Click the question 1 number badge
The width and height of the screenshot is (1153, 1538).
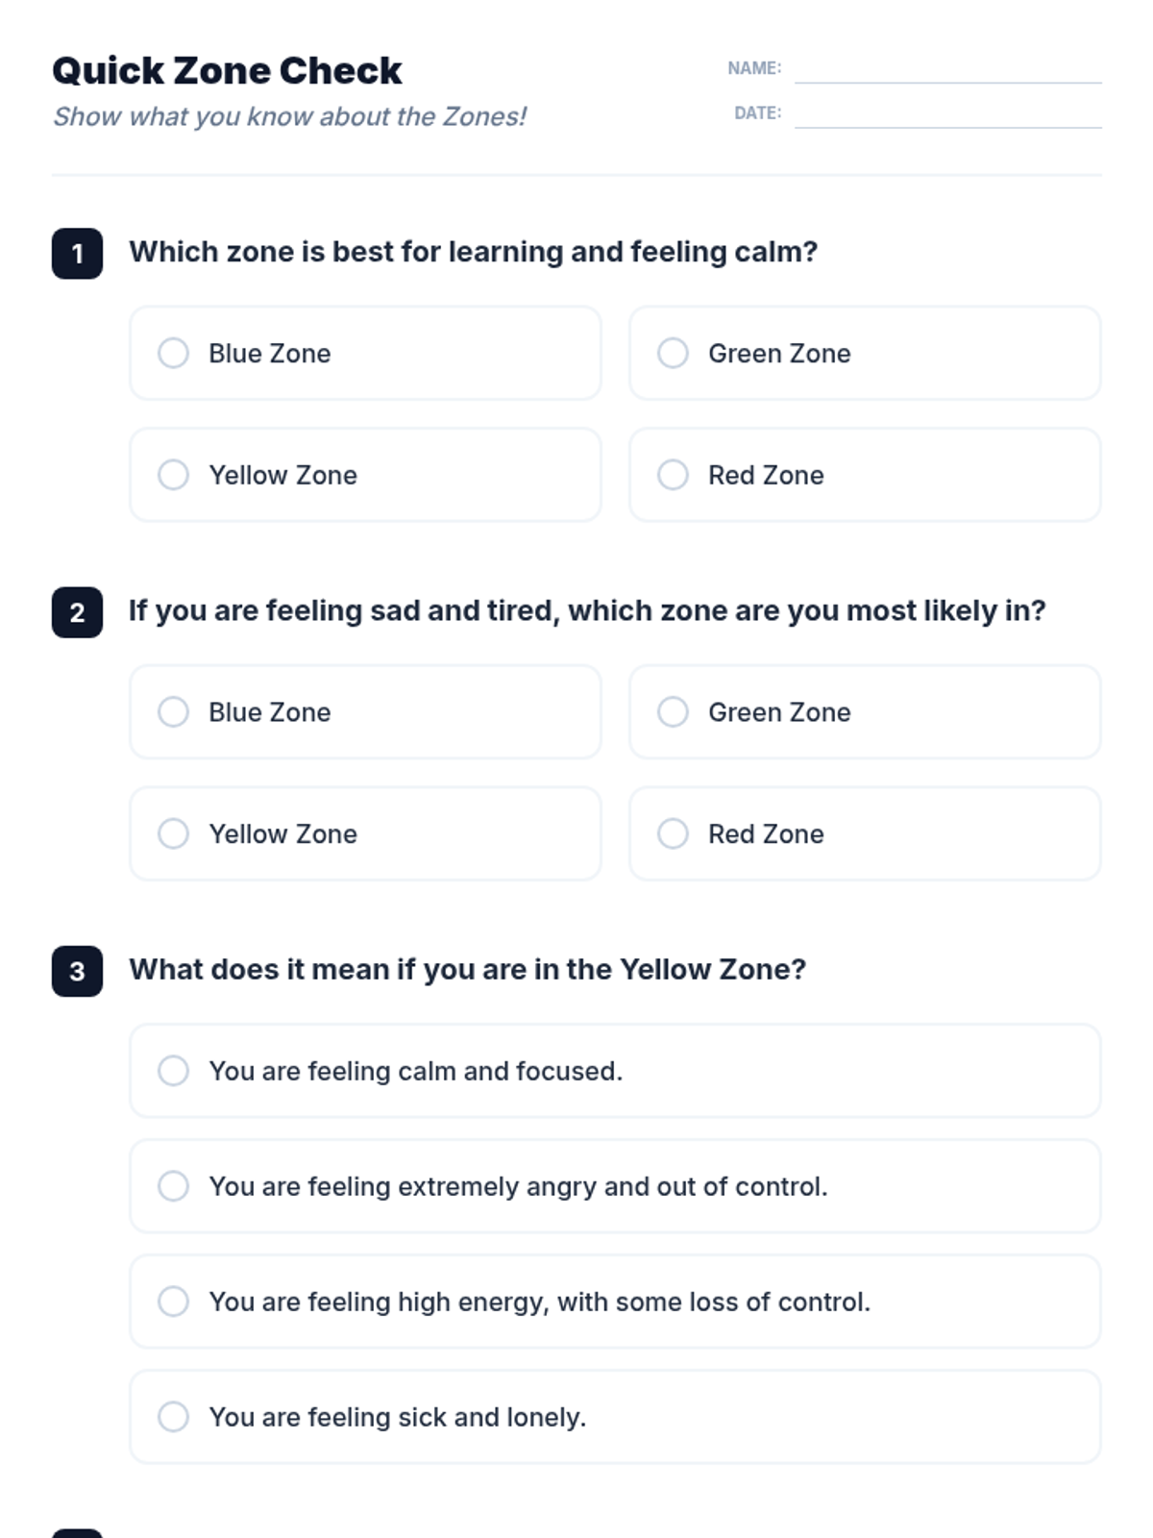(x=77, y=254)
